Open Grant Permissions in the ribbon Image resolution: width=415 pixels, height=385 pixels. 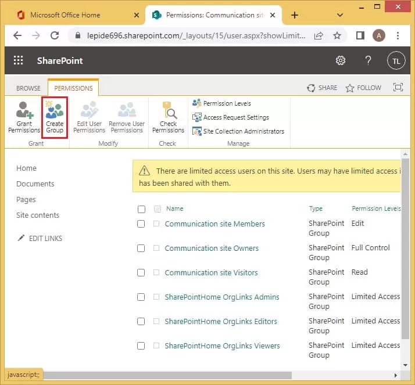[x=24, y=117]
